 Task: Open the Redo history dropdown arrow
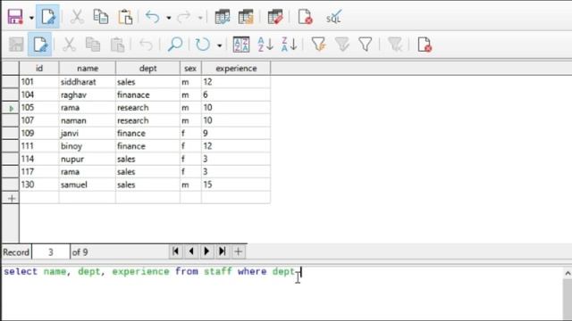200,18
